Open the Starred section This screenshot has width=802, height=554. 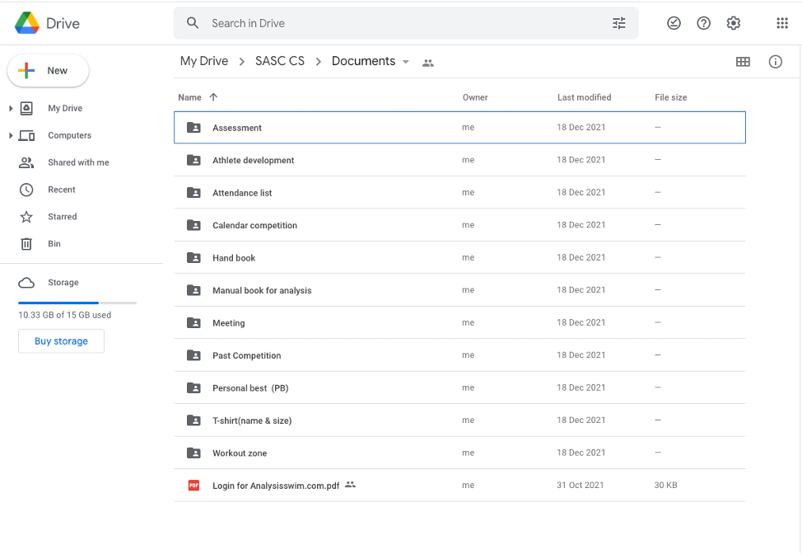62,217
